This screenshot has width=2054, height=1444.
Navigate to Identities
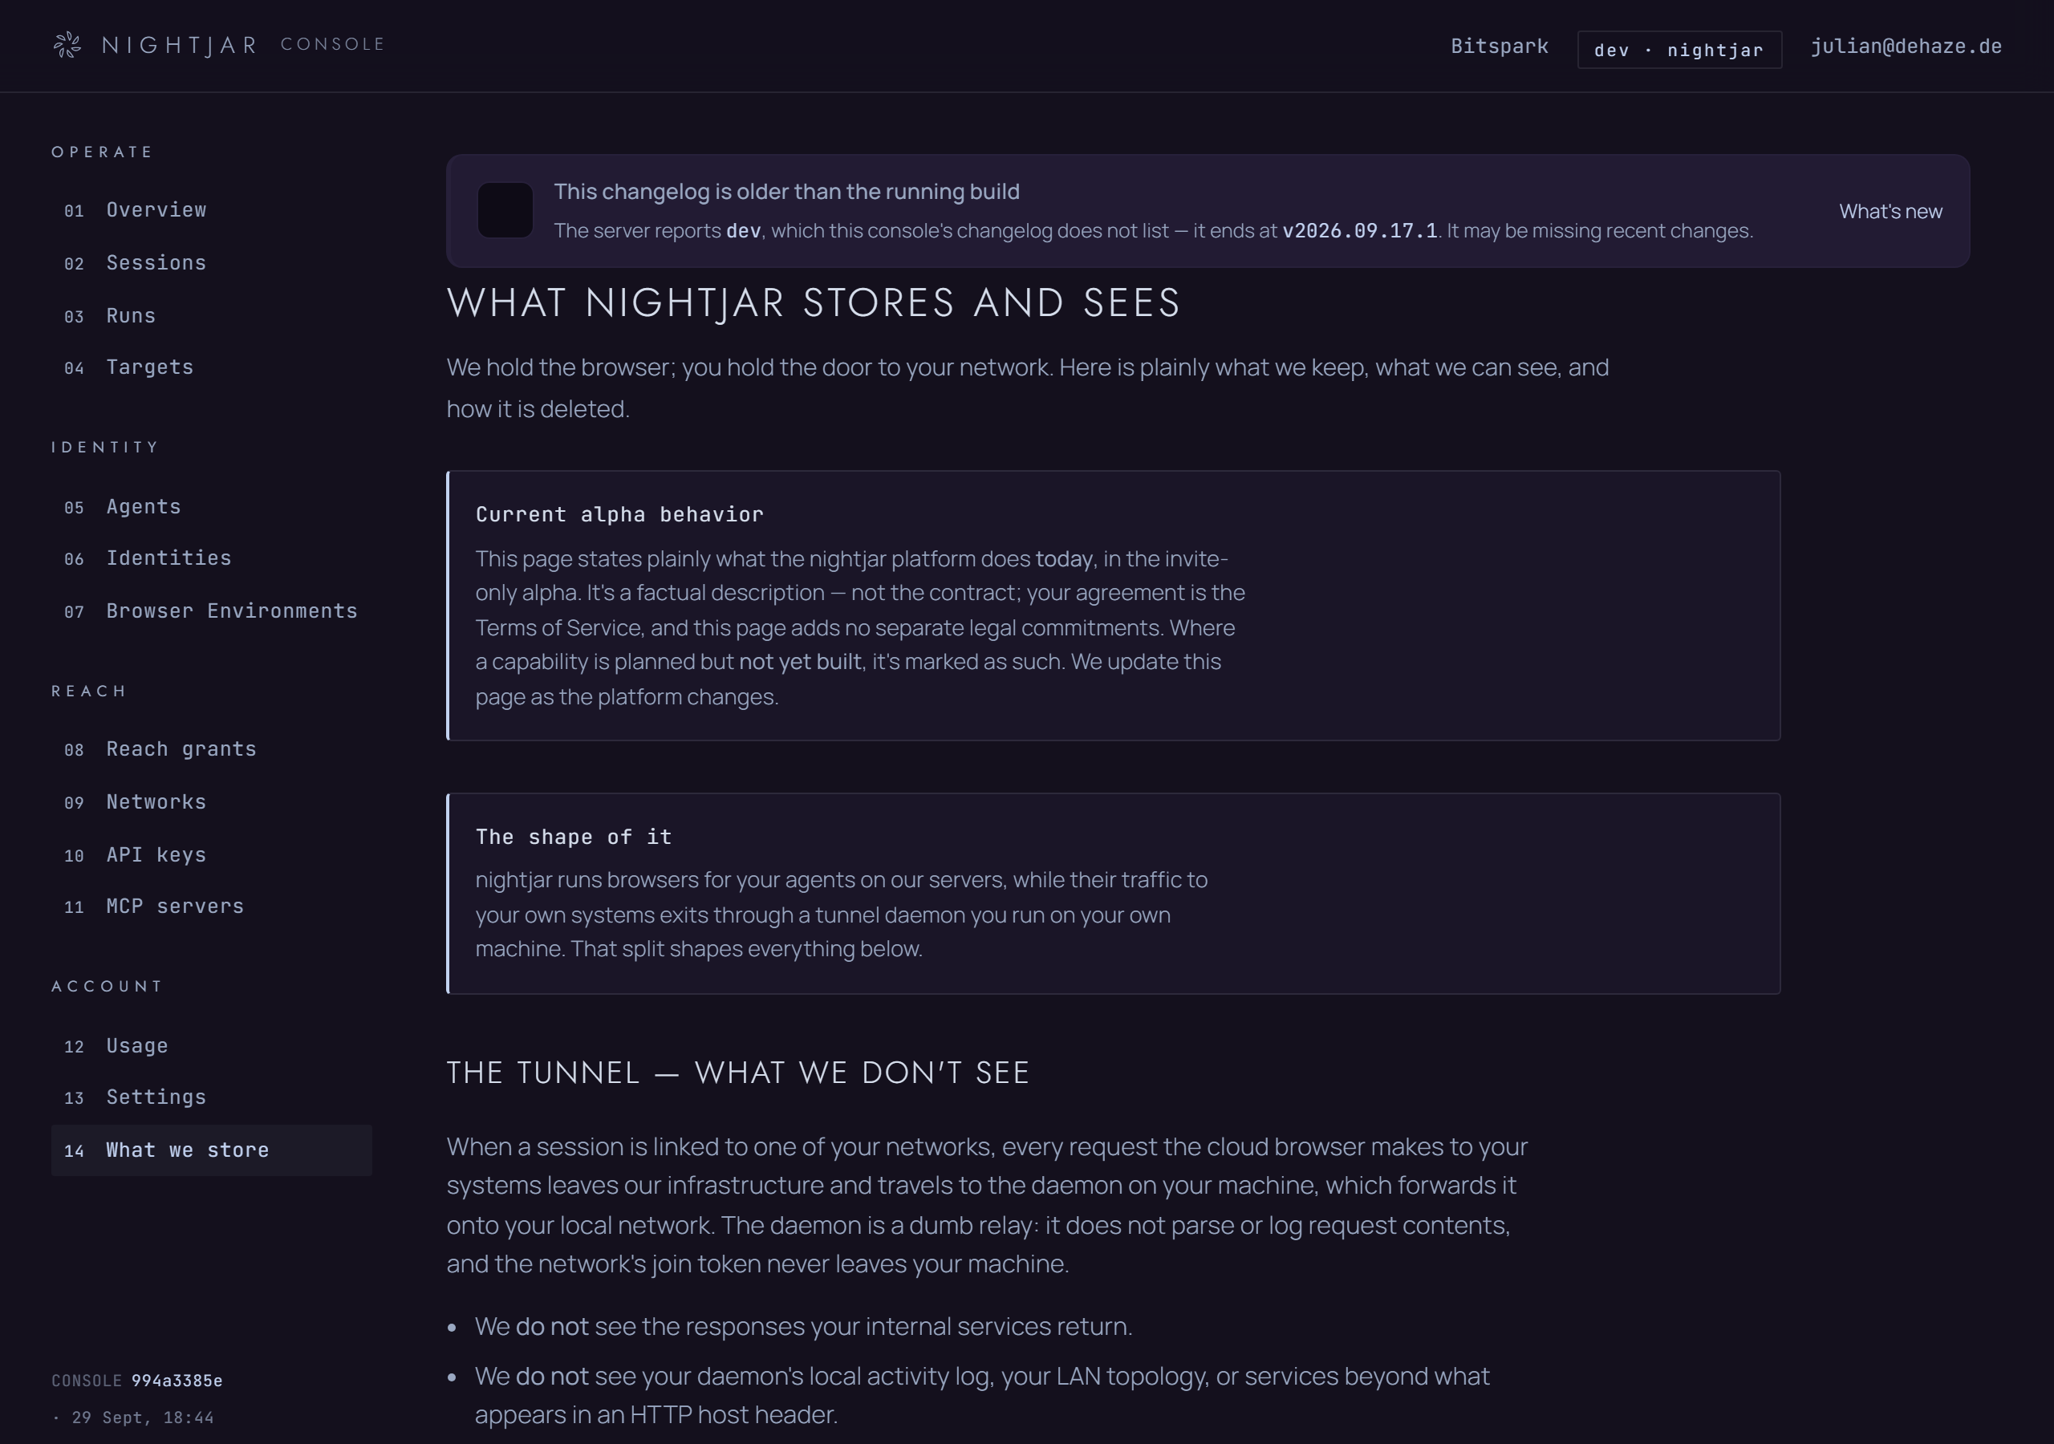(211, 558)
